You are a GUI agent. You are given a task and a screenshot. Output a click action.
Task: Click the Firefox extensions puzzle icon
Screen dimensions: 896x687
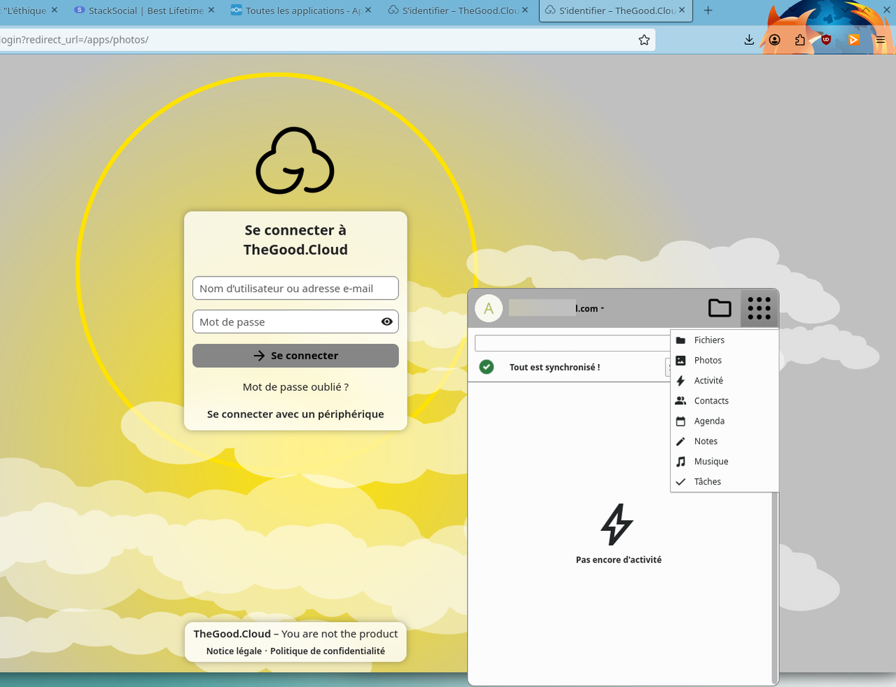click(x=799, y=40)
